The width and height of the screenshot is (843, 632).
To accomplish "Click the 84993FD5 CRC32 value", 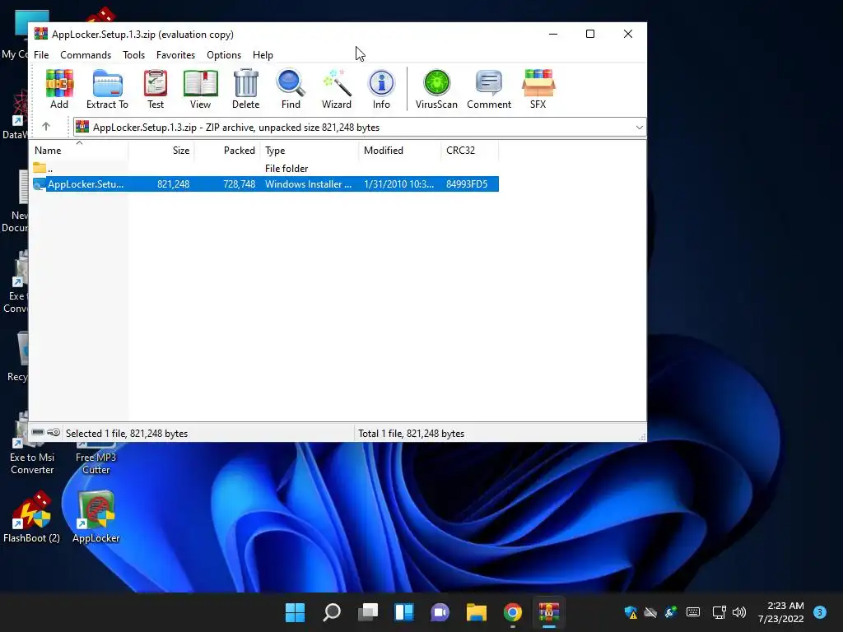I will tap(467, 184).
